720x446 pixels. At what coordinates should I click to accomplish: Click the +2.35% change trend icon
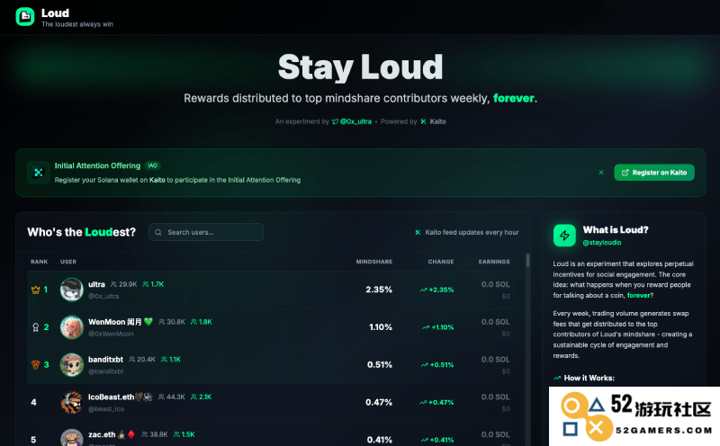423,290
